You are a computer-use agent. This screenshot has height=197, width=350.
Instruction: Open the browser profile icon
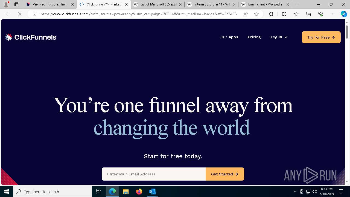click(6, 4)
